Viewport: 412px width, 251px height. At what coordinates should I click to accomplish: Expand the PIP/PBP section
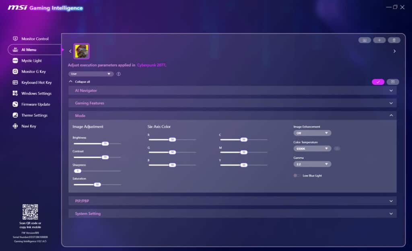tap(232, 201)
